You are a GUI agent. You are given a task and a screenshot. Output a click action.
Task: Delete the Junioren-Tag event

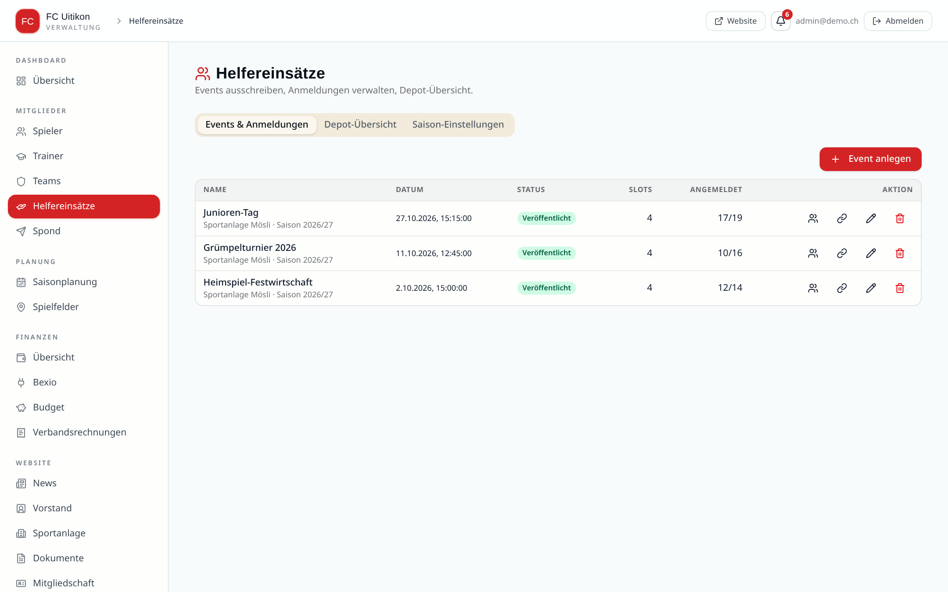[900, 218]
